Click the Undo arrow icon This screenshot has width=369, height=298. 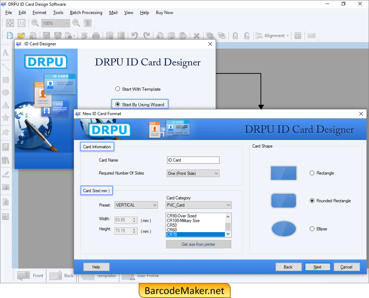point(135,36)
